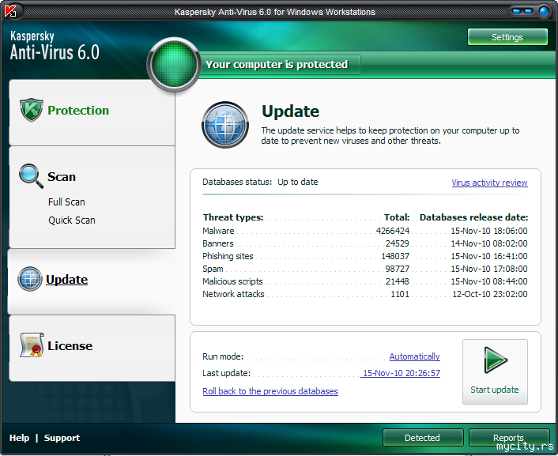The height and width of the screenshot is (456, 558).
Task: Click the 'Threat types:' column header
Action: click(x=233, y=217)
